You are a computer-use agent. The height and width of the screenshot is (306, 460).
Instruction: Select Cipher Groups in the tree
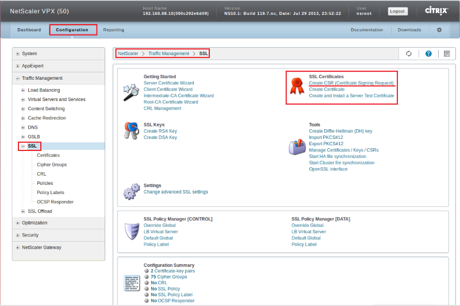pyautogui.click(x=52, y=165)
